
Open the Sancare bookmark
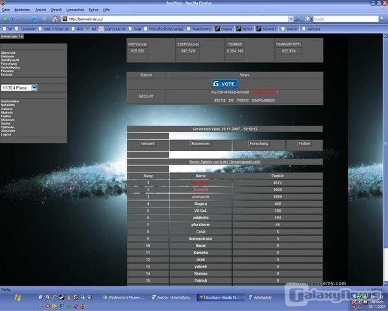point(311,29)
